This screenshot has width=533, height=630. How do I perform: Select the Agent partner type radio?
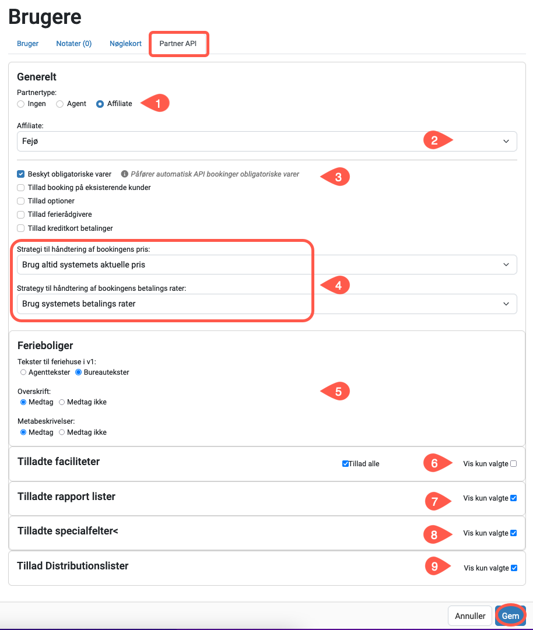(x=60, y=104)
